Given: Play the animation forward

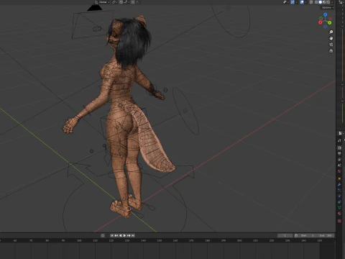Looking at the screenshot, I should coord(124,235).
